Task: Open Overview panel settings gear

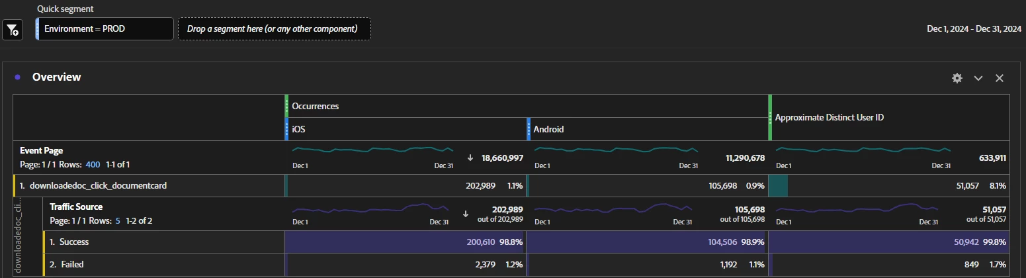Action: [x=957, y=78]
